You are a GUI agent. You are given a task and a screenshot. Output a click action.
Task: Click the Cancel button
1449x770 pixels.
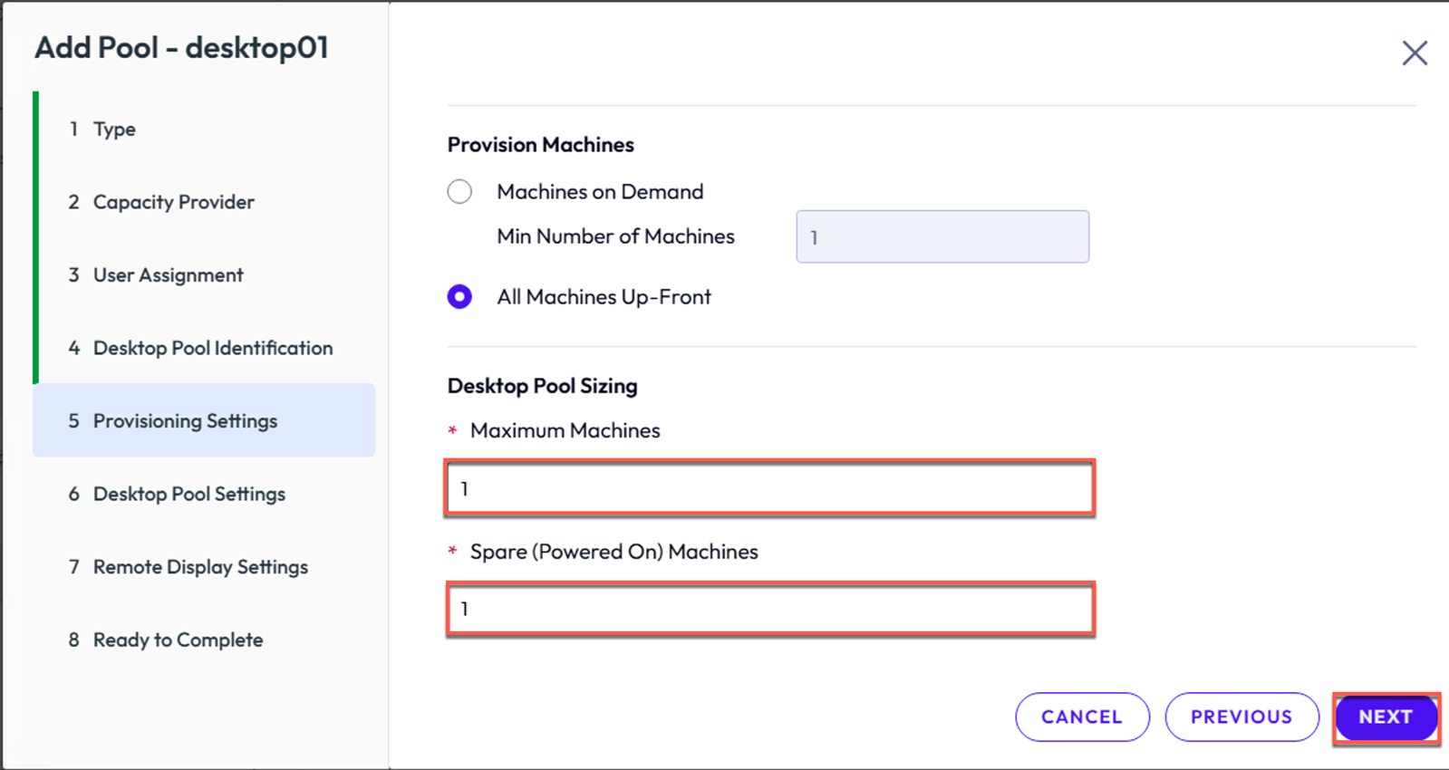pyautogui.click(x=1082, y=717)
